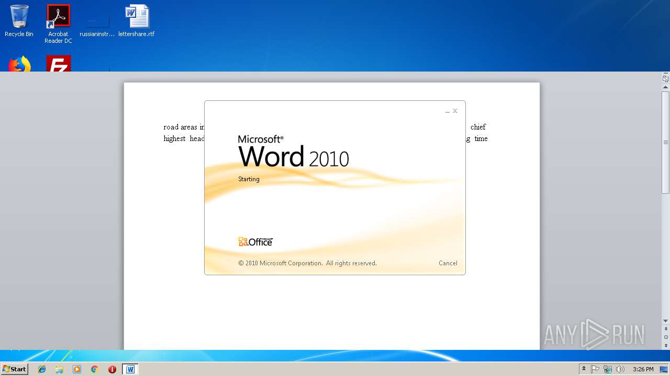Open the Select Browse Object circle button
Screen dimensions: 670x376
pos(665,337)
